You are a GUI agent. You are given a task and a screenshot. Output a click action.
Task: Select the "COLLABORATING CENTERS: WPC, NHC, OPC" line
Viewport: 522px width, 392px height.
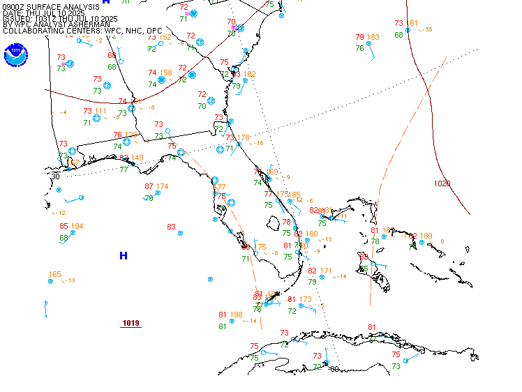point(82,31)
